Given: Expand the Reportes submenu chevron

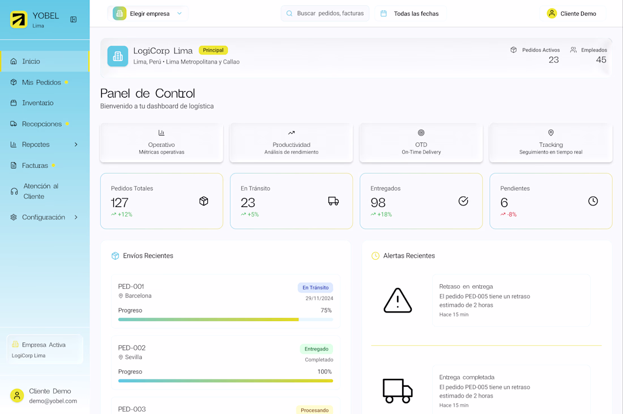Looking at the screenshot, I should coord(76,145).
